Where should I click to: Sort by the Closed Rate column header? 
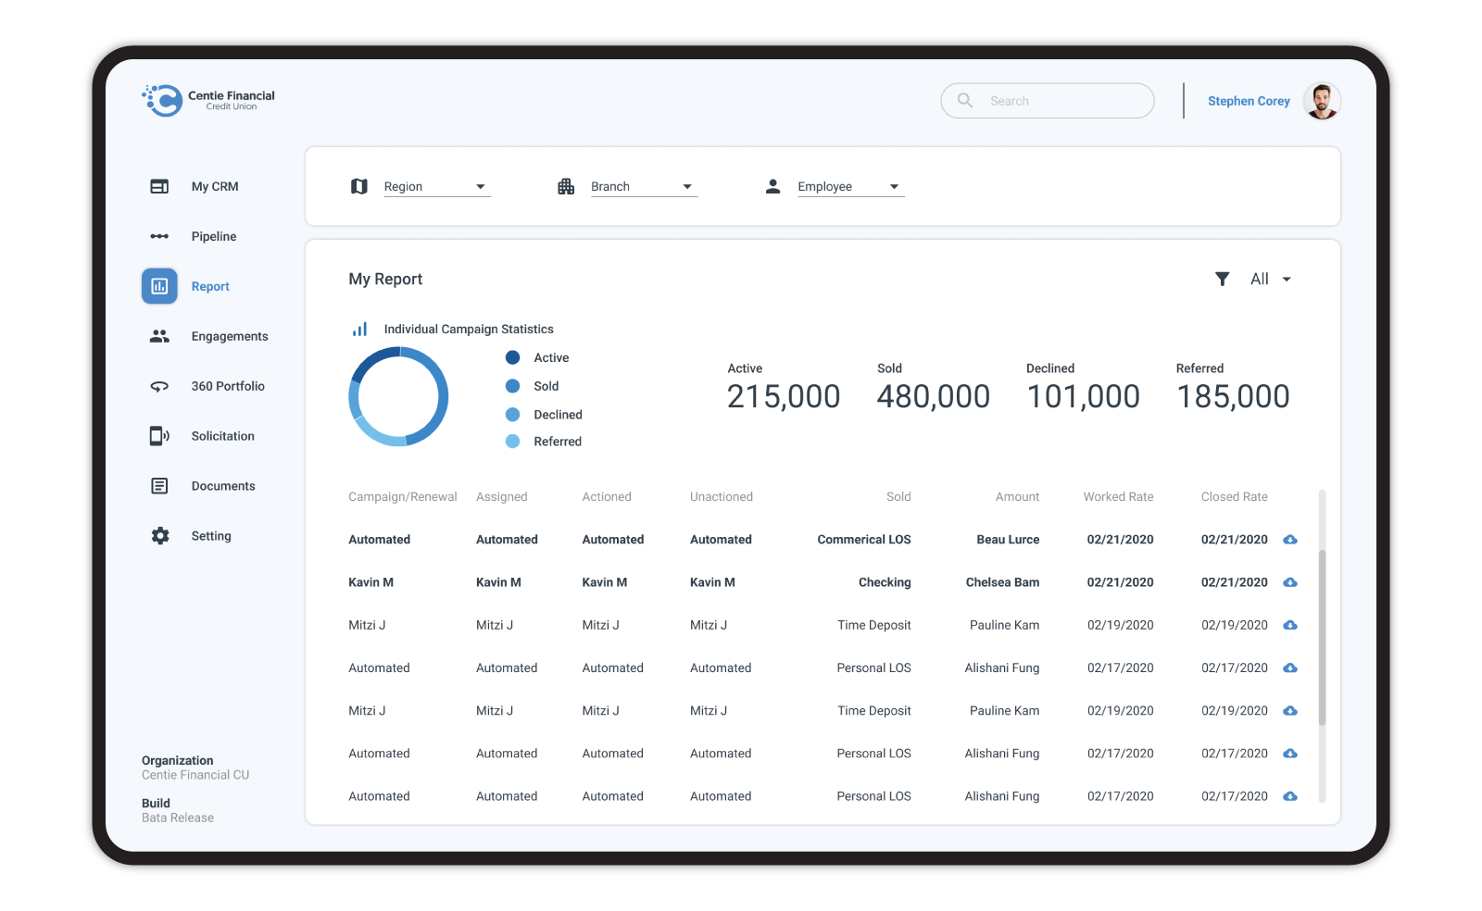click(x=1235, y=497)
